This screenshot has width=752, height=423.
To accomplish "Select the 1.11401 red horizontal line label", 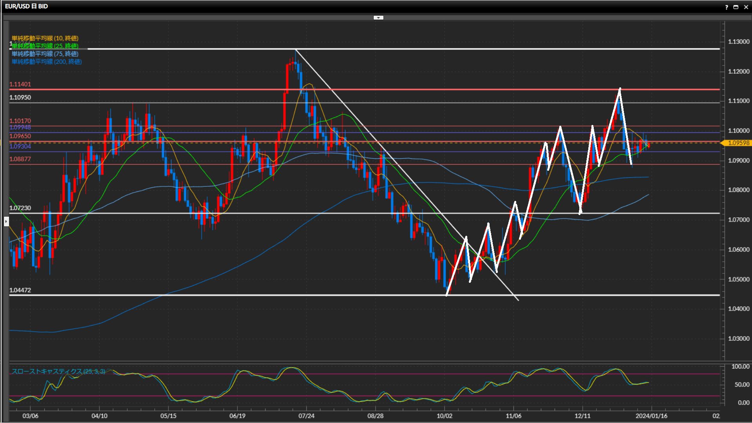I will (20, 84).
